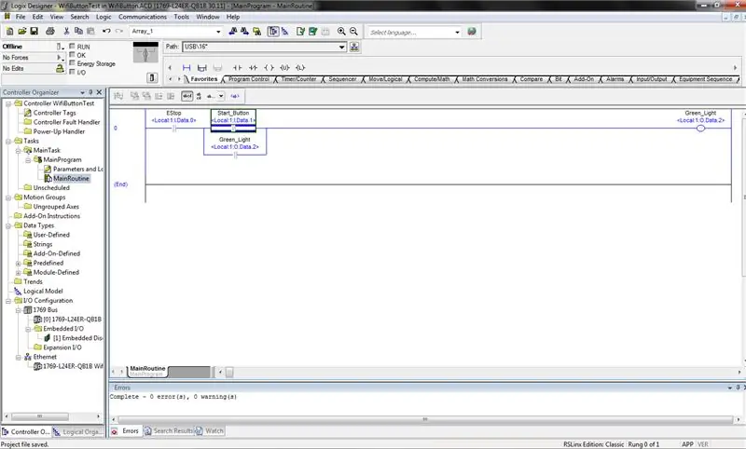The height and width of the screenshot is (449, 746).
Task: Open the RSWho network browse icon
Action: 354,47
